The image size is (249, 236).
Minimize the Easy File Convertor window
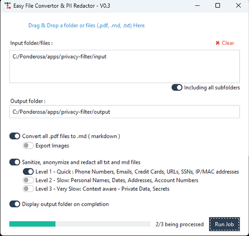tap(198, 5)
